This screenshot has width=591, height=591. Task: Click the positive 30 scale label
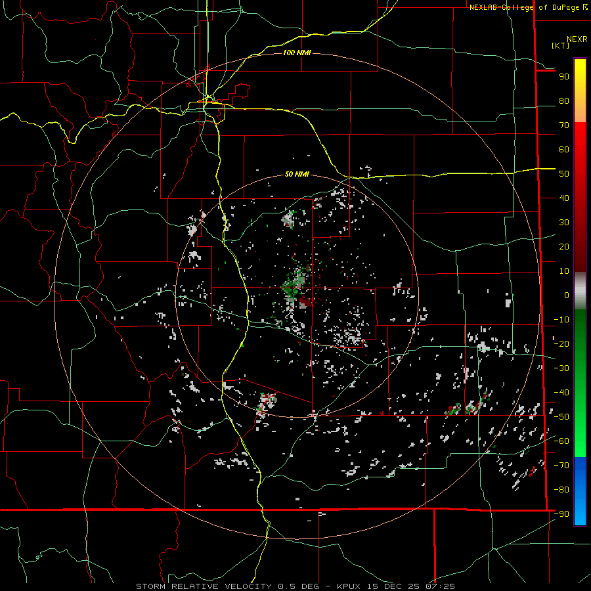click(564, 223)
